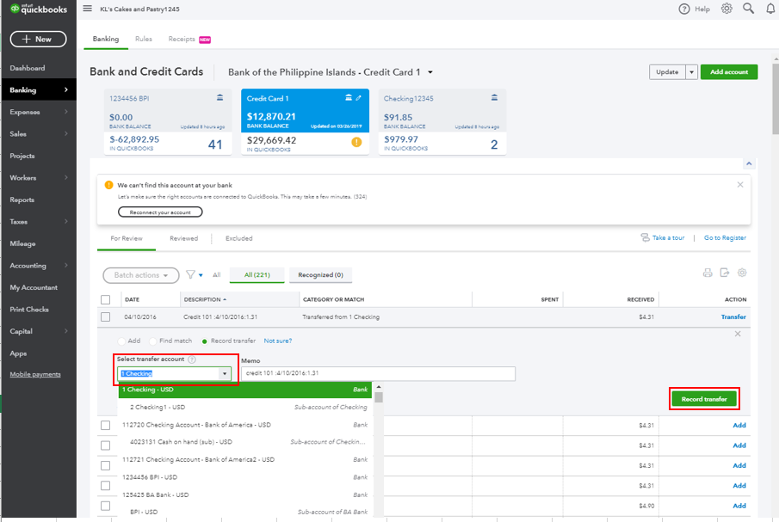The height and width of the screenshot is (522, 779).
Task: Click the print icon above transactions table
Action: [708, 273]
